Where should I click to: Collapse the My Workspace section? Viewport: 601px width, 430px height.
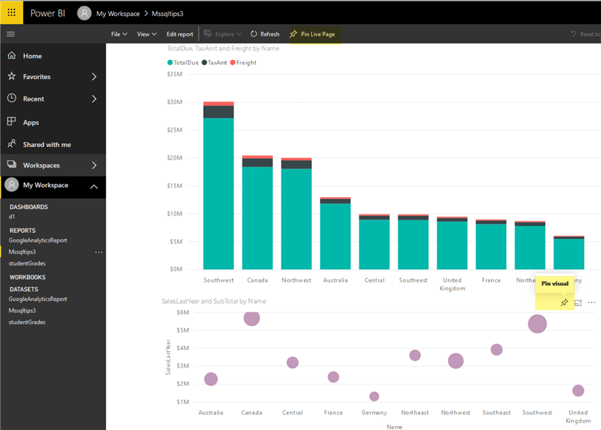(94, 186)
